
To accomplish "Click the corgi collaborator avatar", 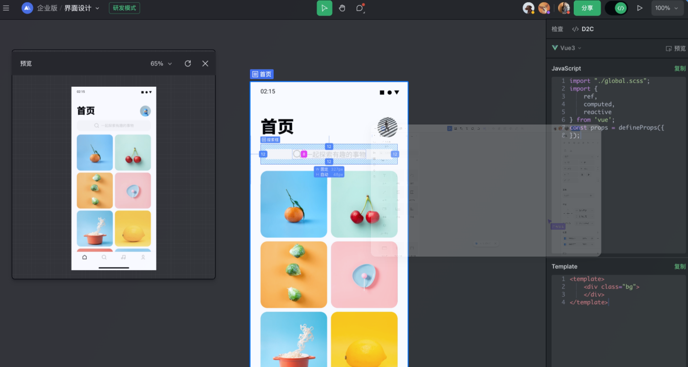I will [x=544, y=8].
